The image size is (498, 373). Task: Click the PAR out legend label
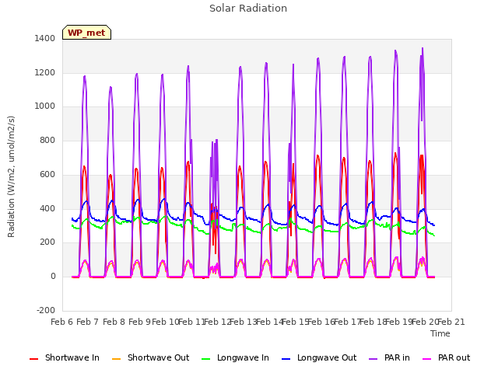[x=454, y=357]
